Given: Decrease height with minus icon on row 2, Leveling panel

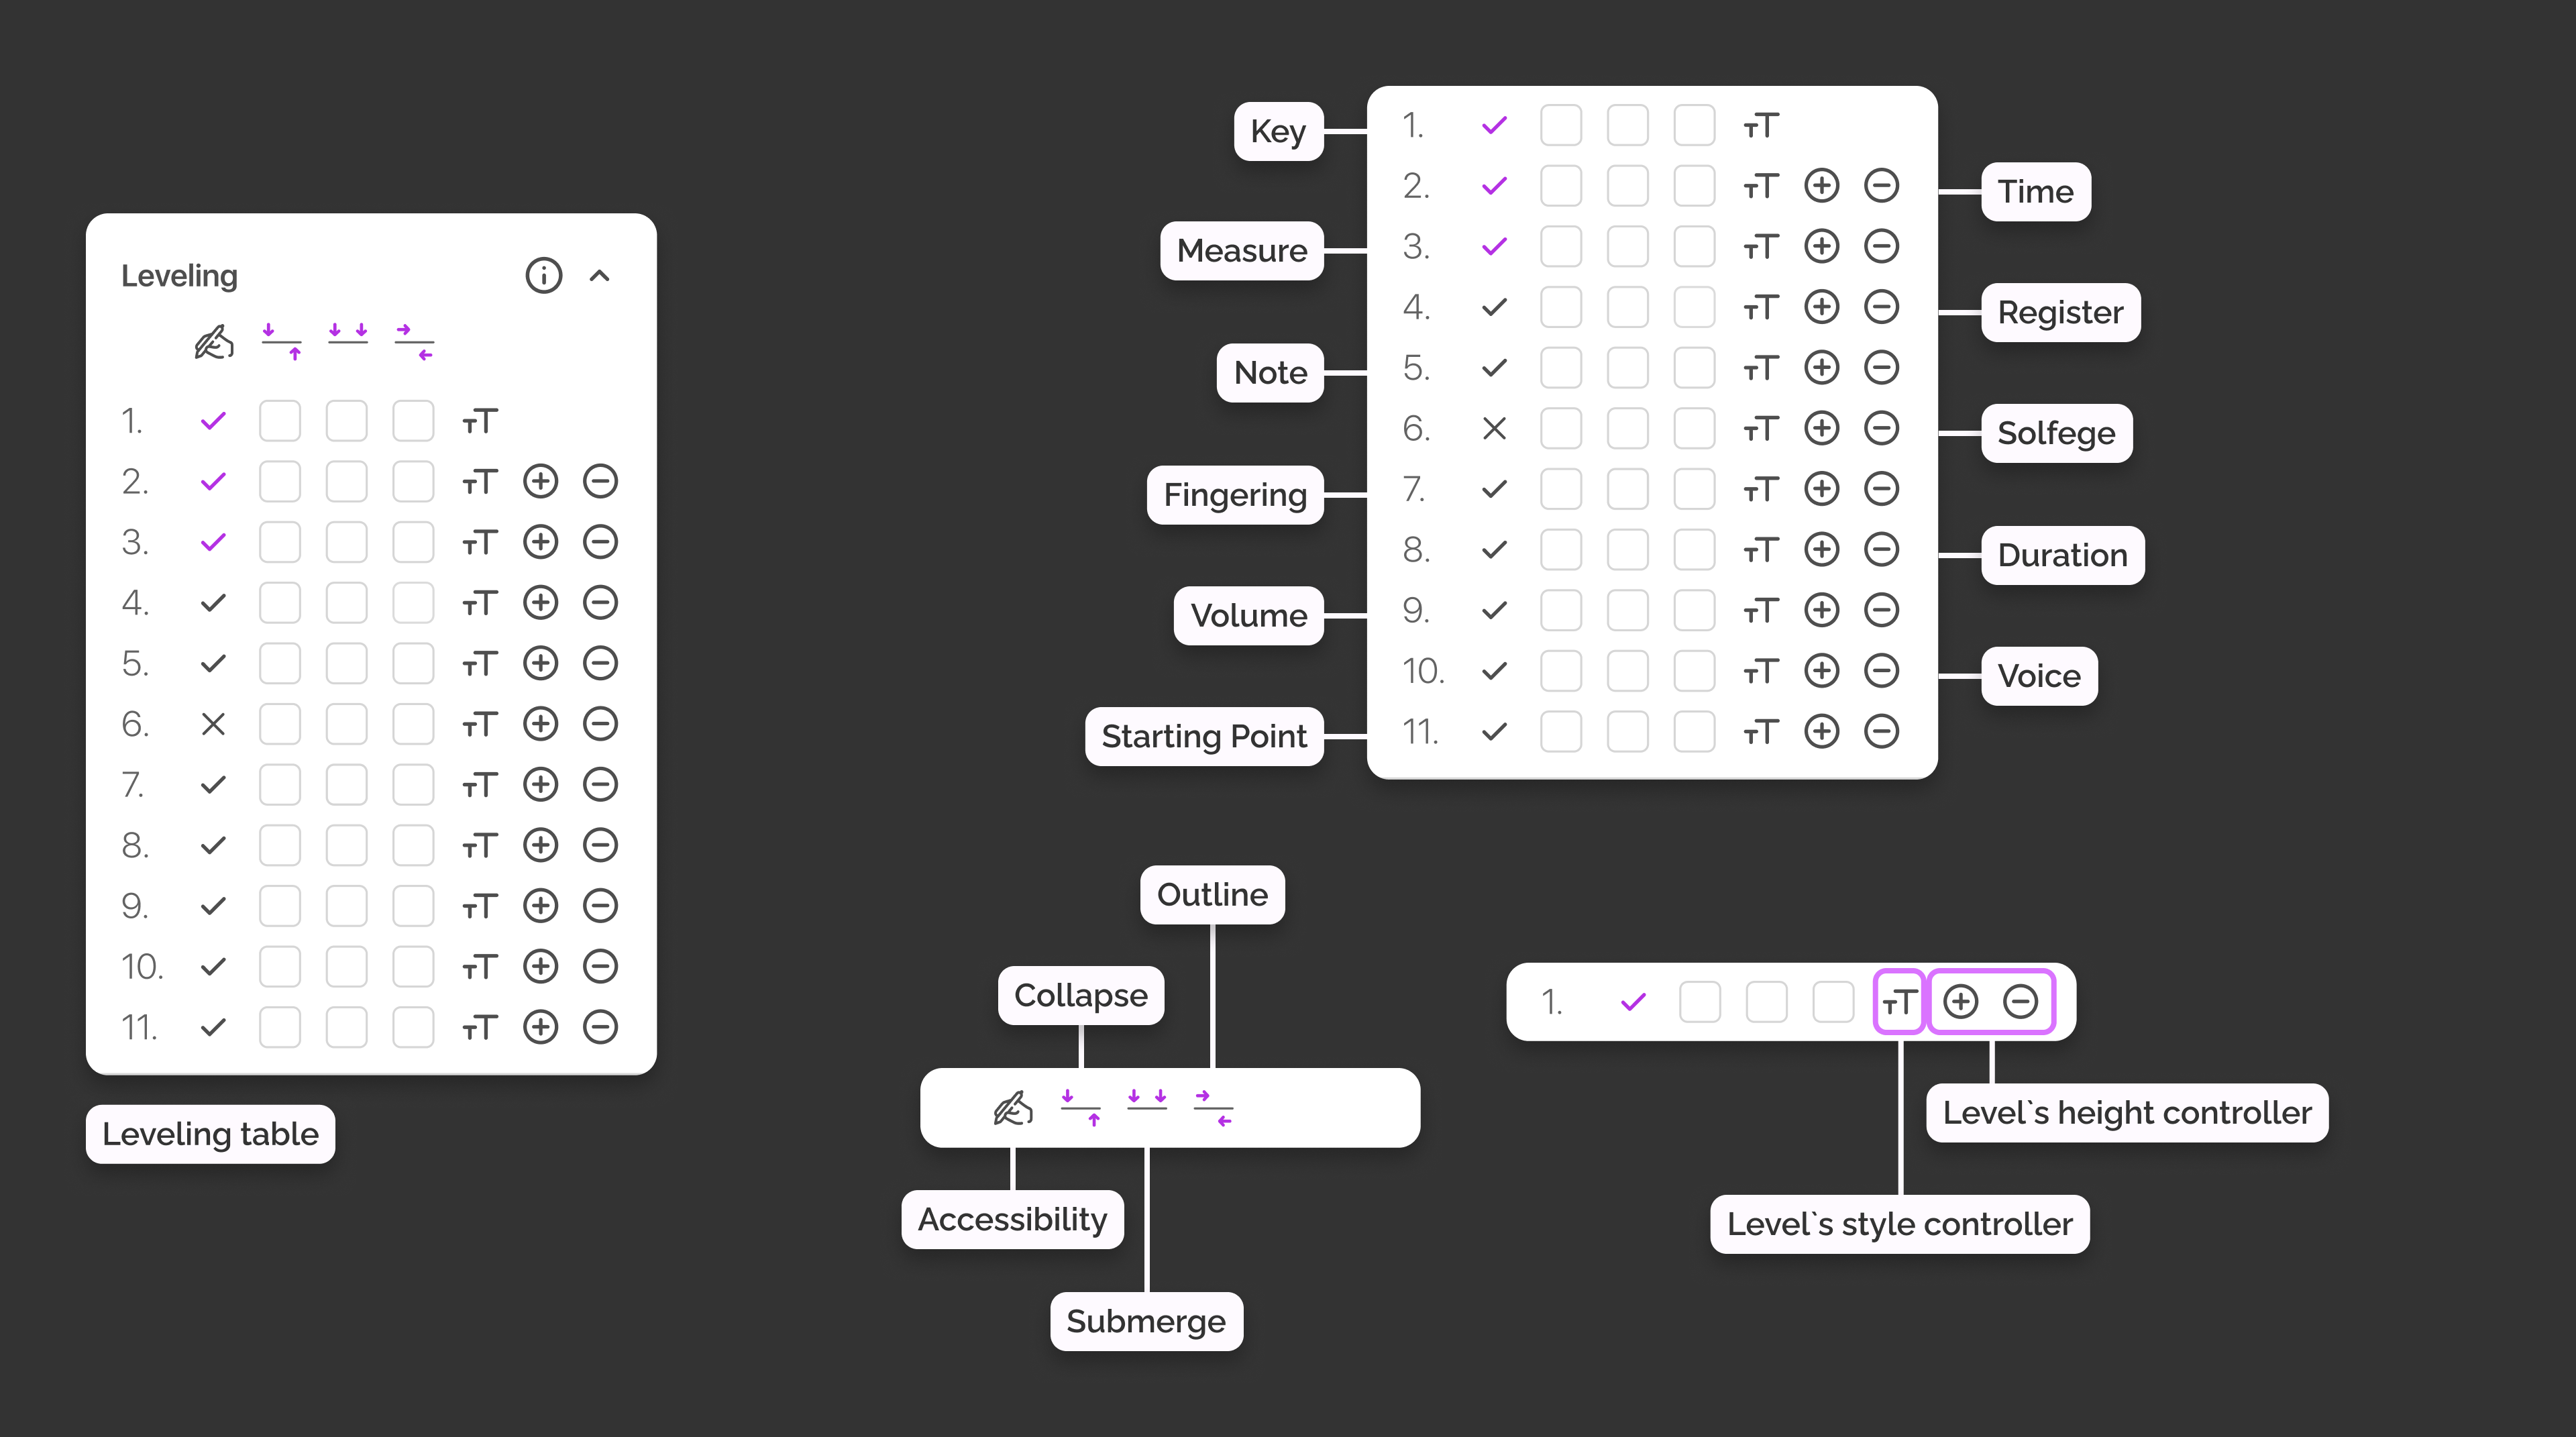Looking at the screenshot, I should tap(601, 482).
